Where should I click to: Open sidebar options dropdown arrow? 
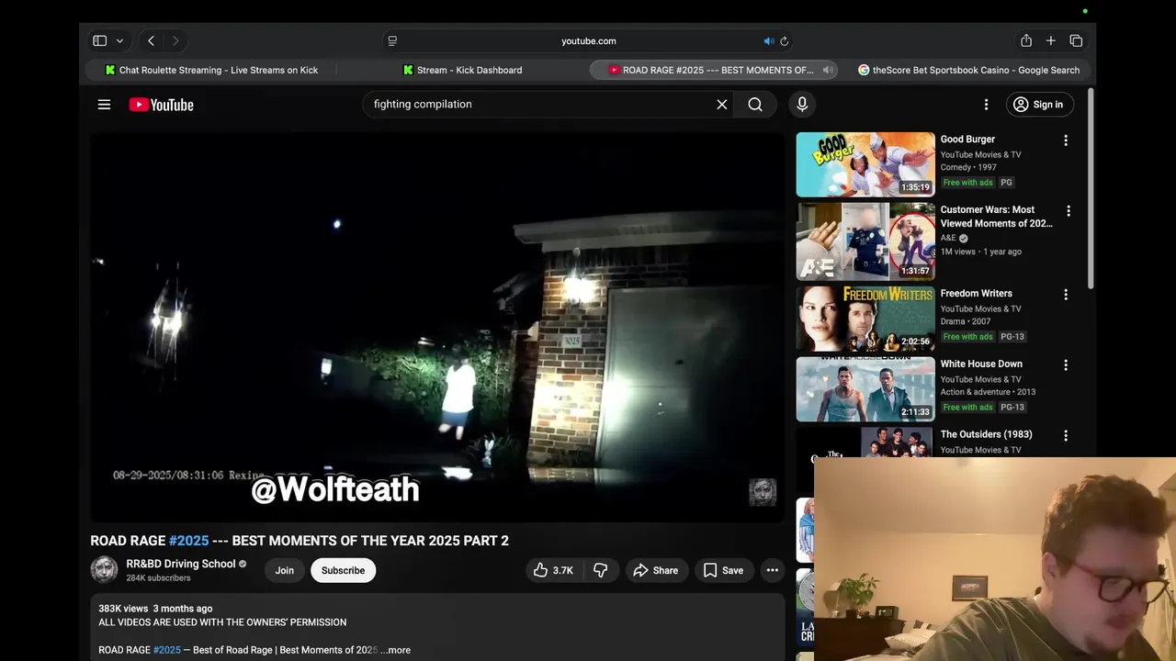click(119, 41)
